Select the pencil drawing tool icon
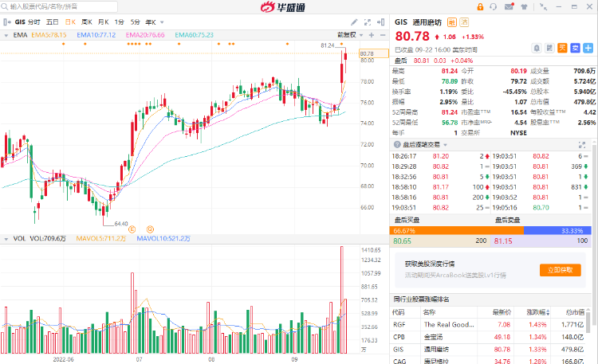598x364 pixels. 354,22
